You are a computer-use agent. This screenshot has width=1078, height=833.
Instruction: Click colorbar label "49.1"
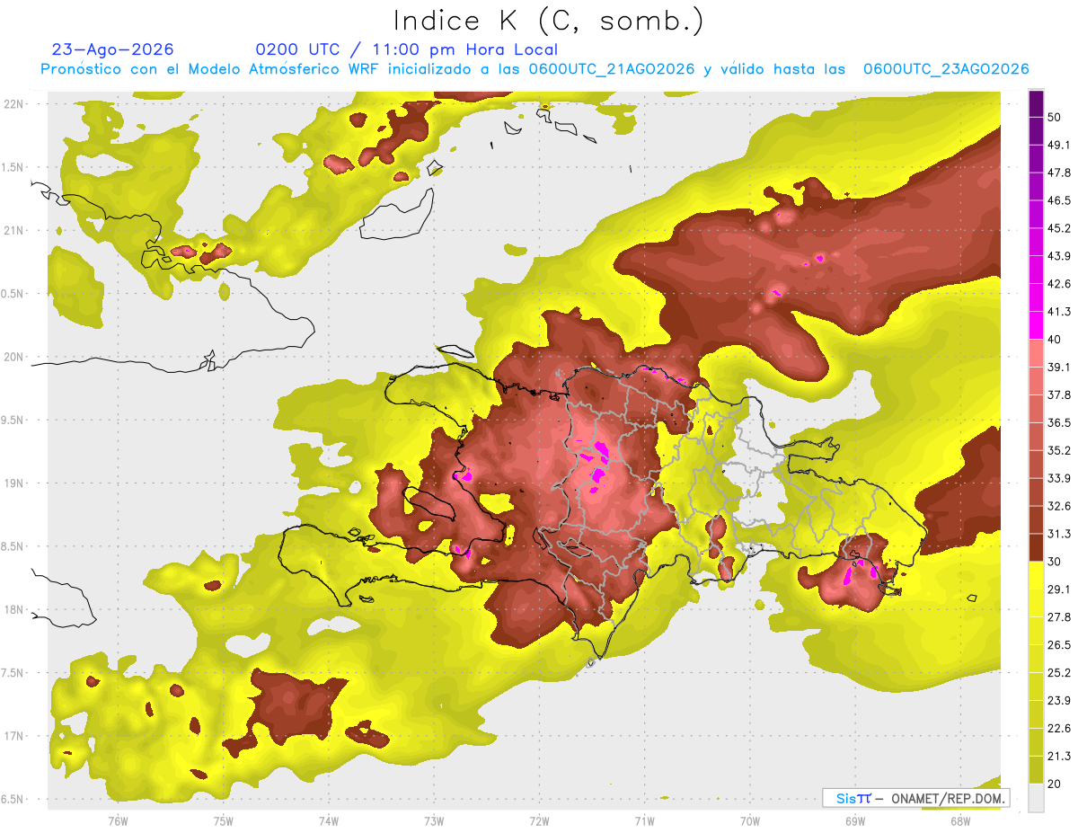1059,145
